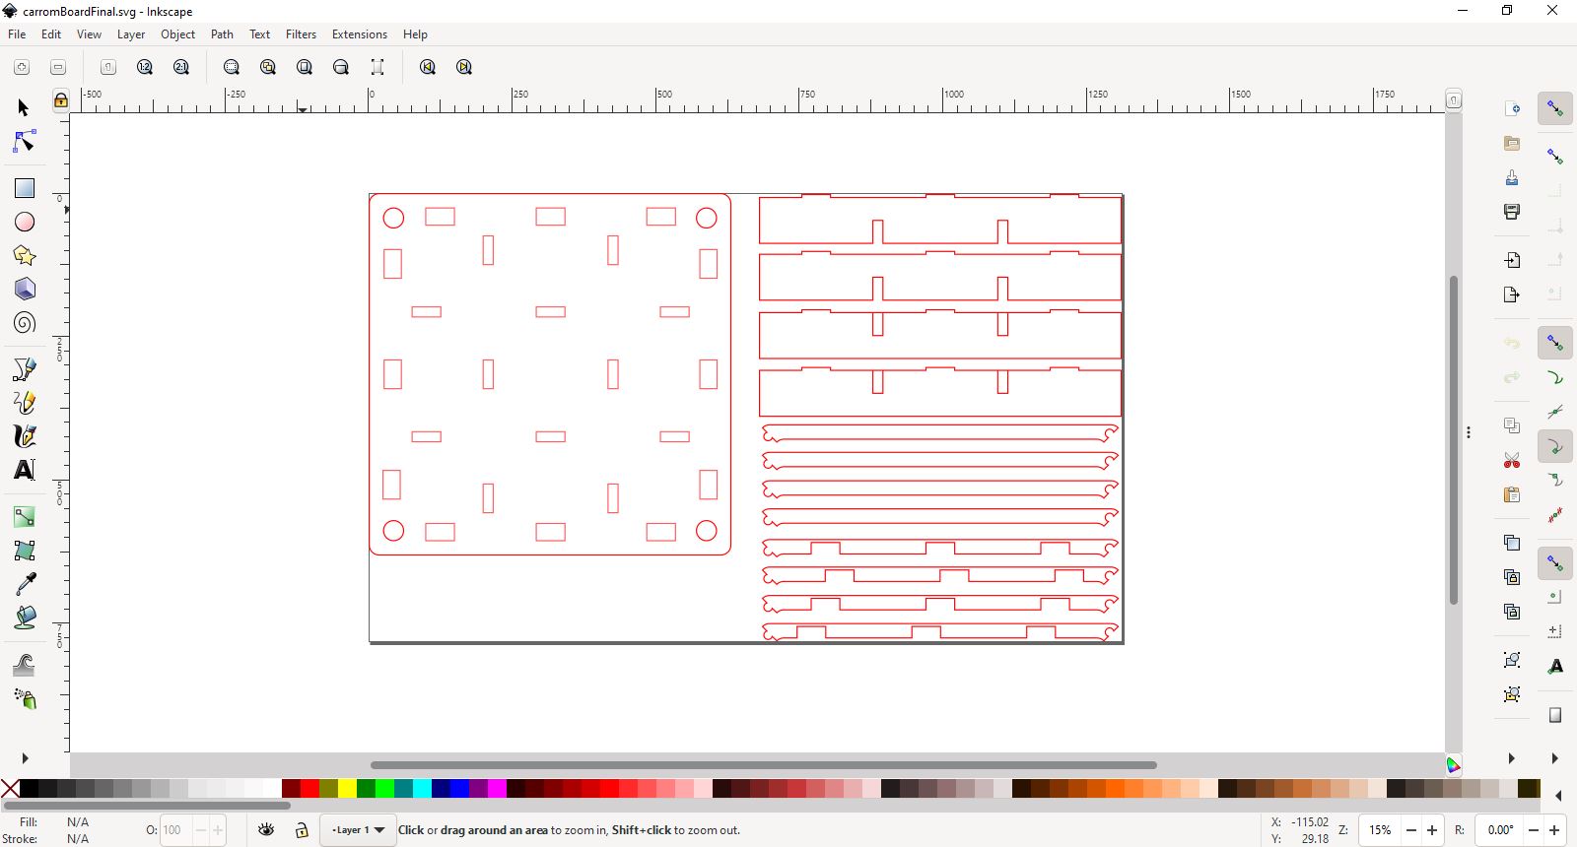Click the Import file icon
This screenshot has width=1577, height=847.
click(x=1512, y=260)
